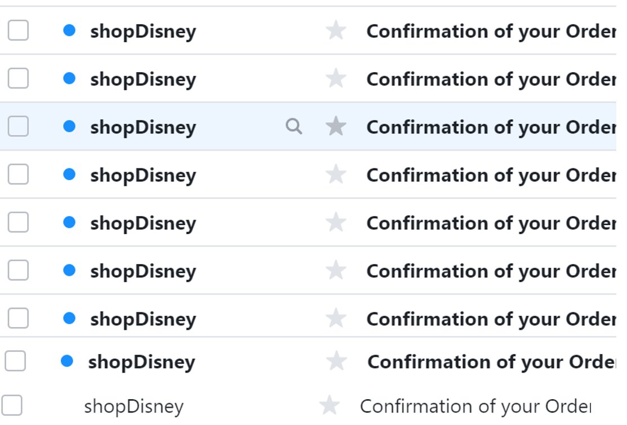627x425 pixels.
Task: Open the non-bold read Confirmation of your Order email
Action: [475, 406]
